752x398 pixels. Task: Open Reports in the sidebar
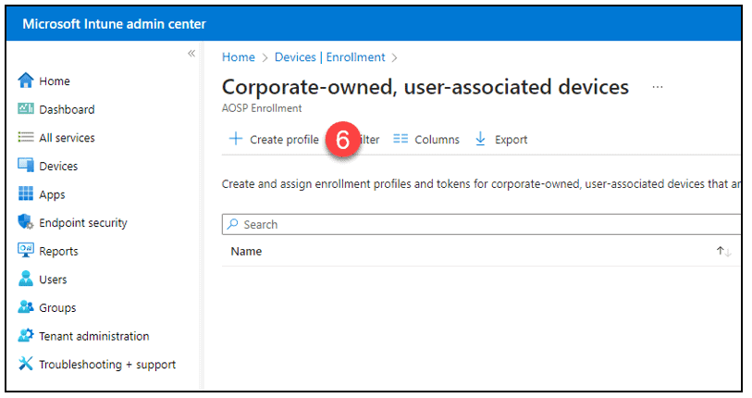click(x=58, y=252)
